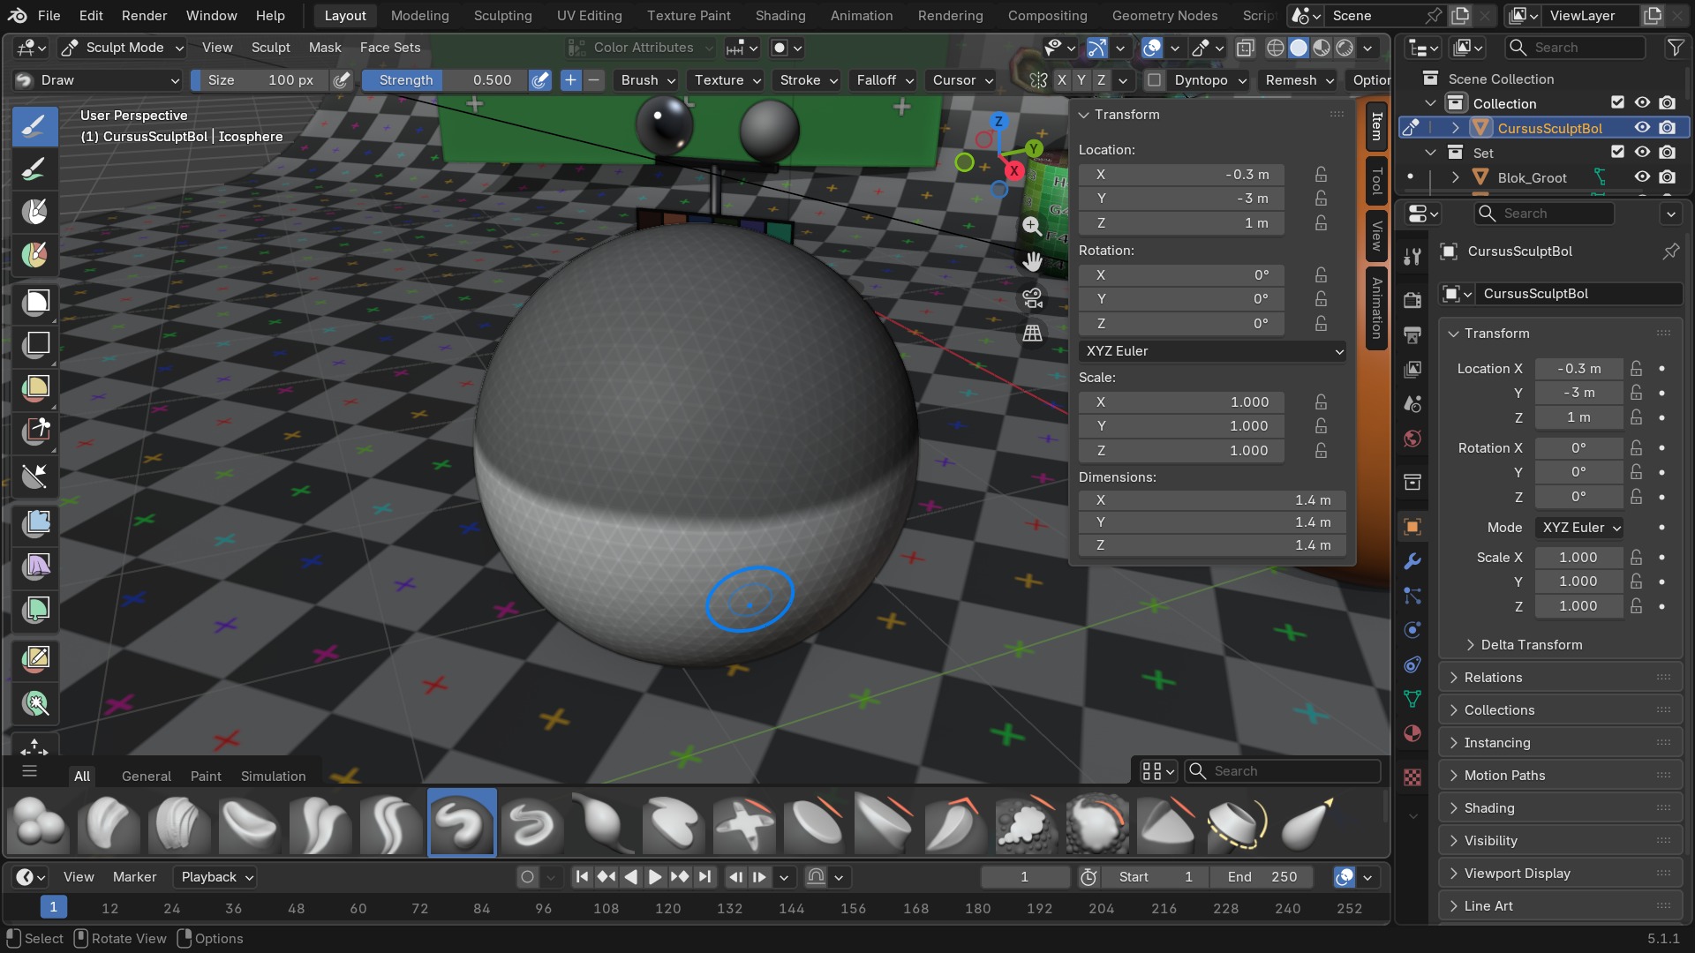1695x953 pixels.
Task: Toggle X symmetry axis button
Action: pyautogui.click(x=1062, y=80)
